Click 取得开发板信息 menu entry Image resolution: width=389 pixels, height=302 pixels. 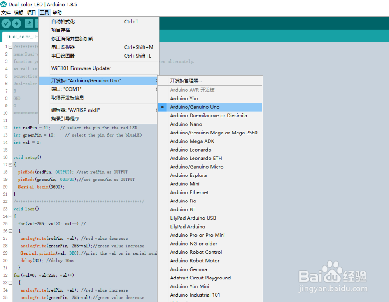(x=98, y=98)
